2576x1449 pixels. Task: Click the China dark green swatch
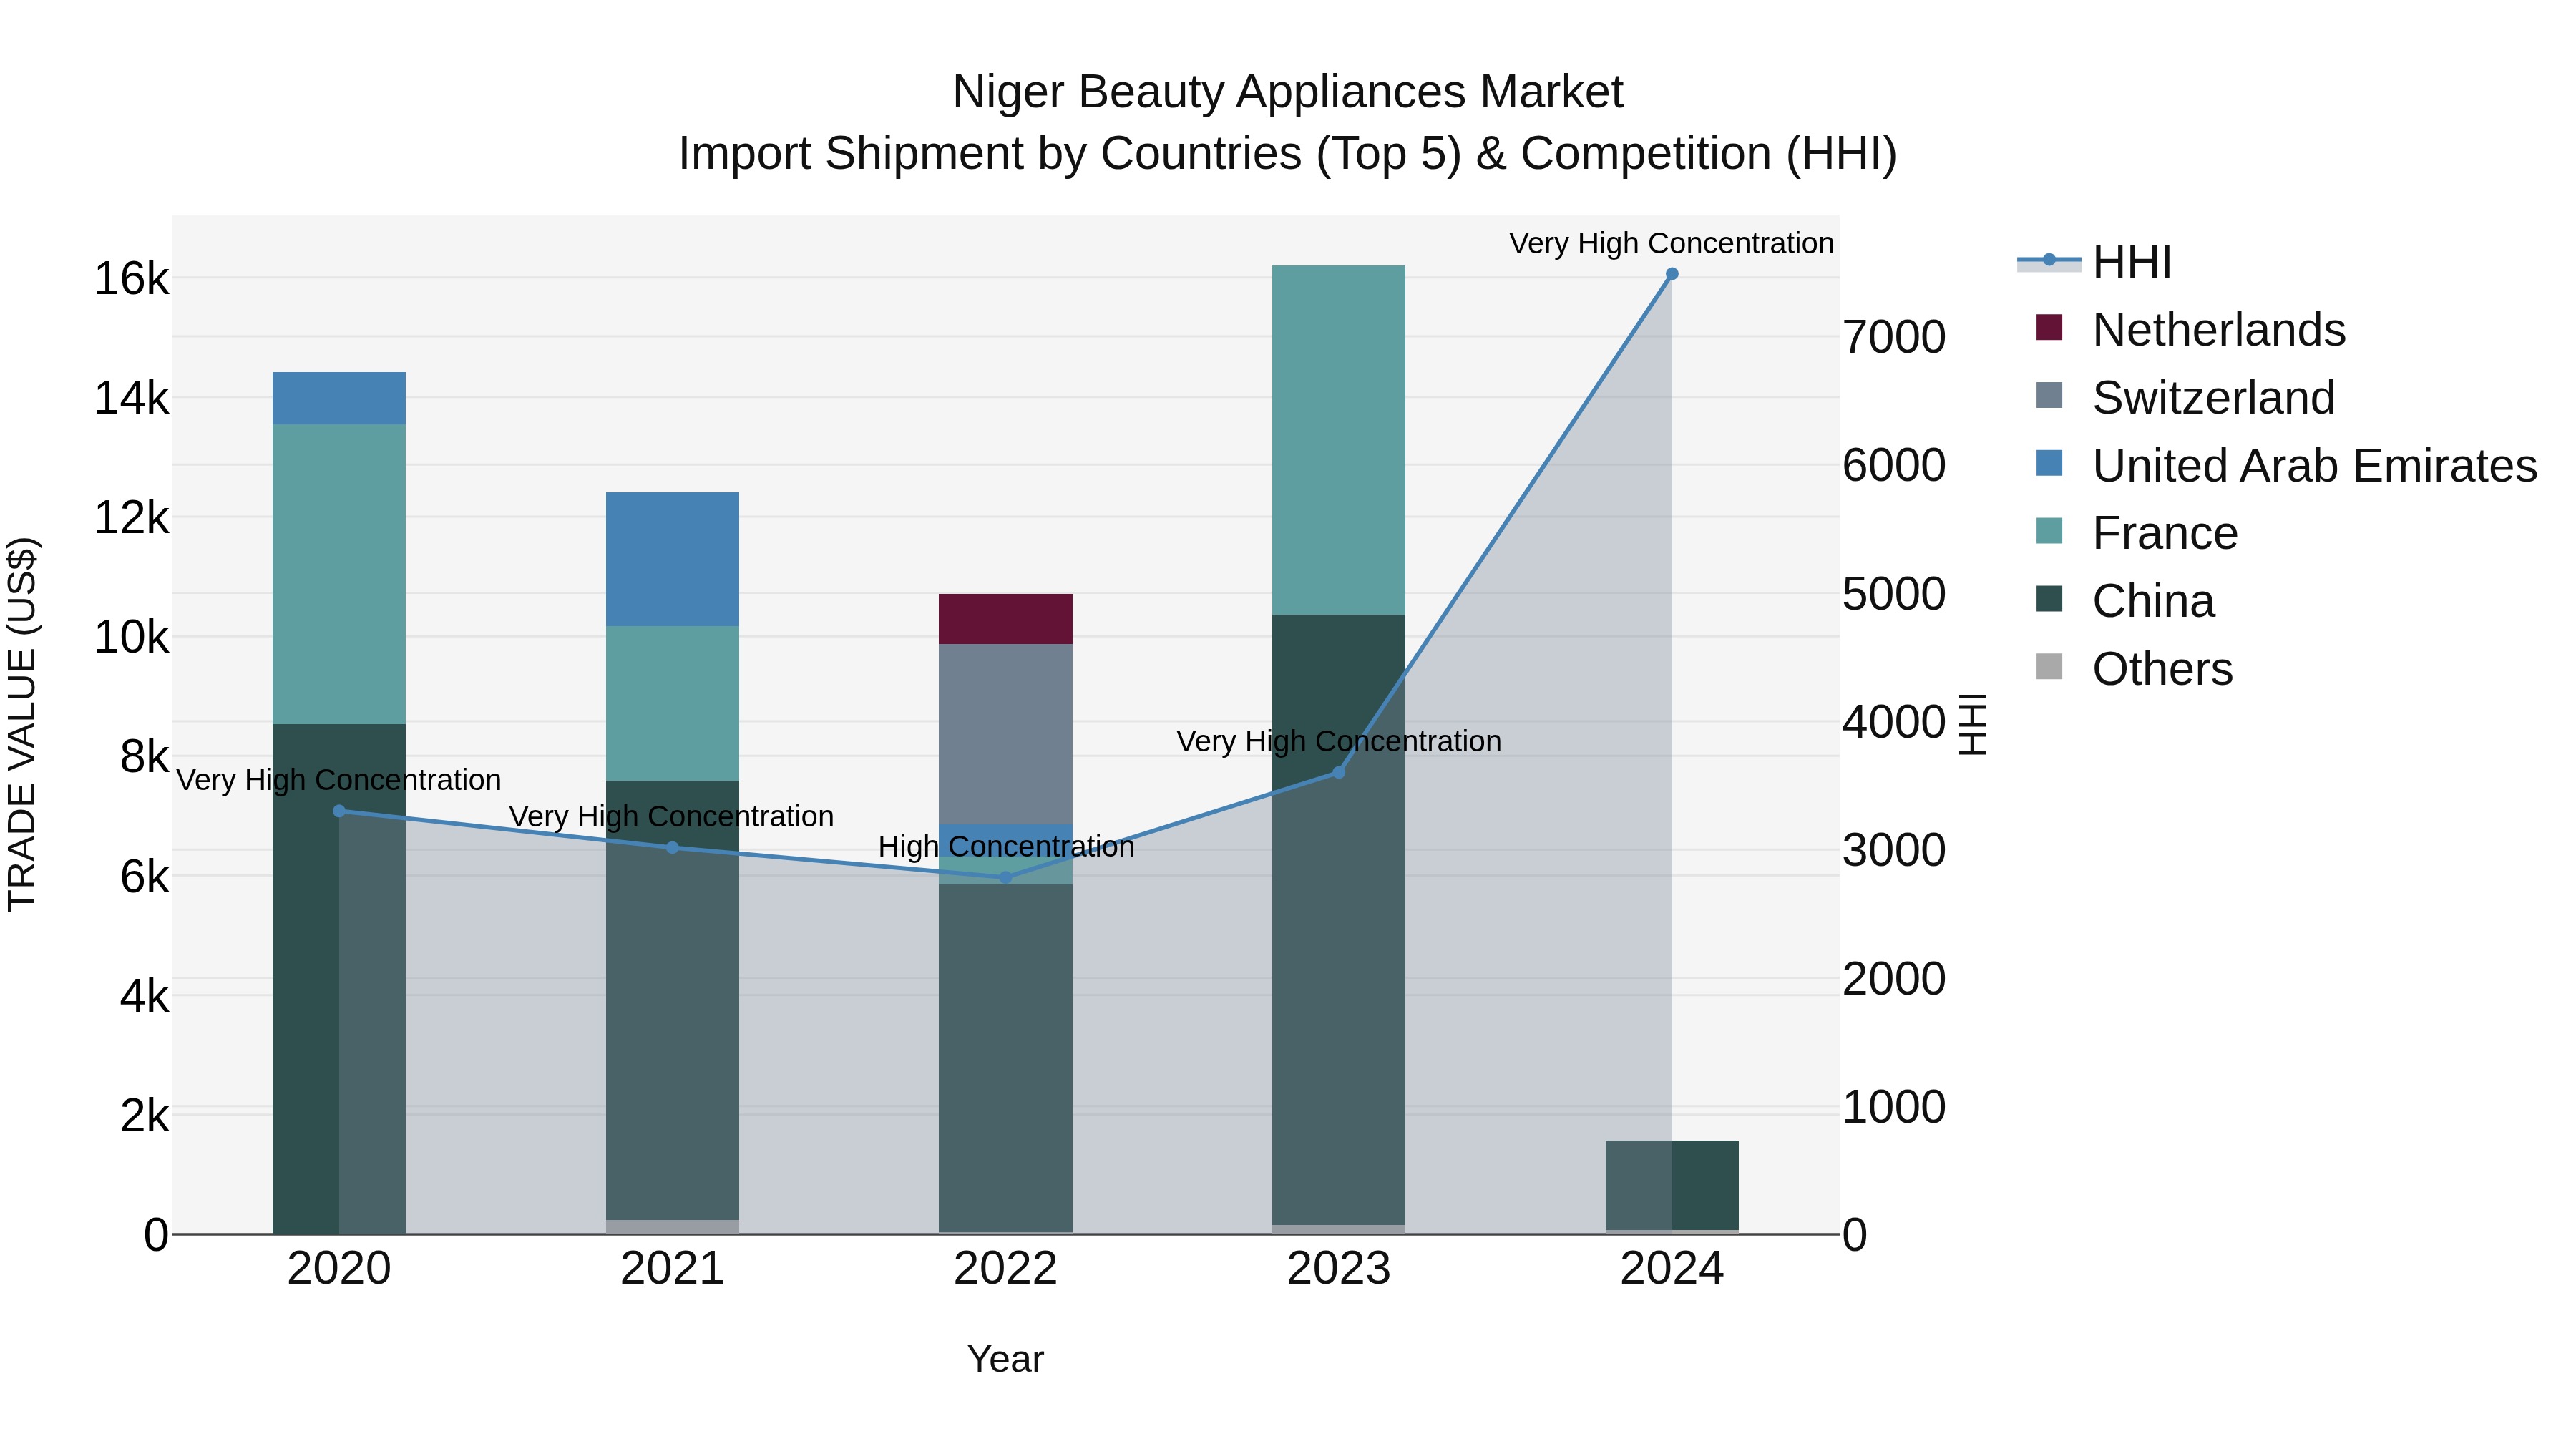click(2049, 600)
